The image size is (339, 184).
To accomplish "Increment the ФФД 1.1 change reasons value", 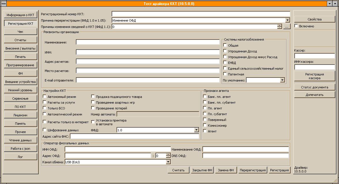I will 279,25.
